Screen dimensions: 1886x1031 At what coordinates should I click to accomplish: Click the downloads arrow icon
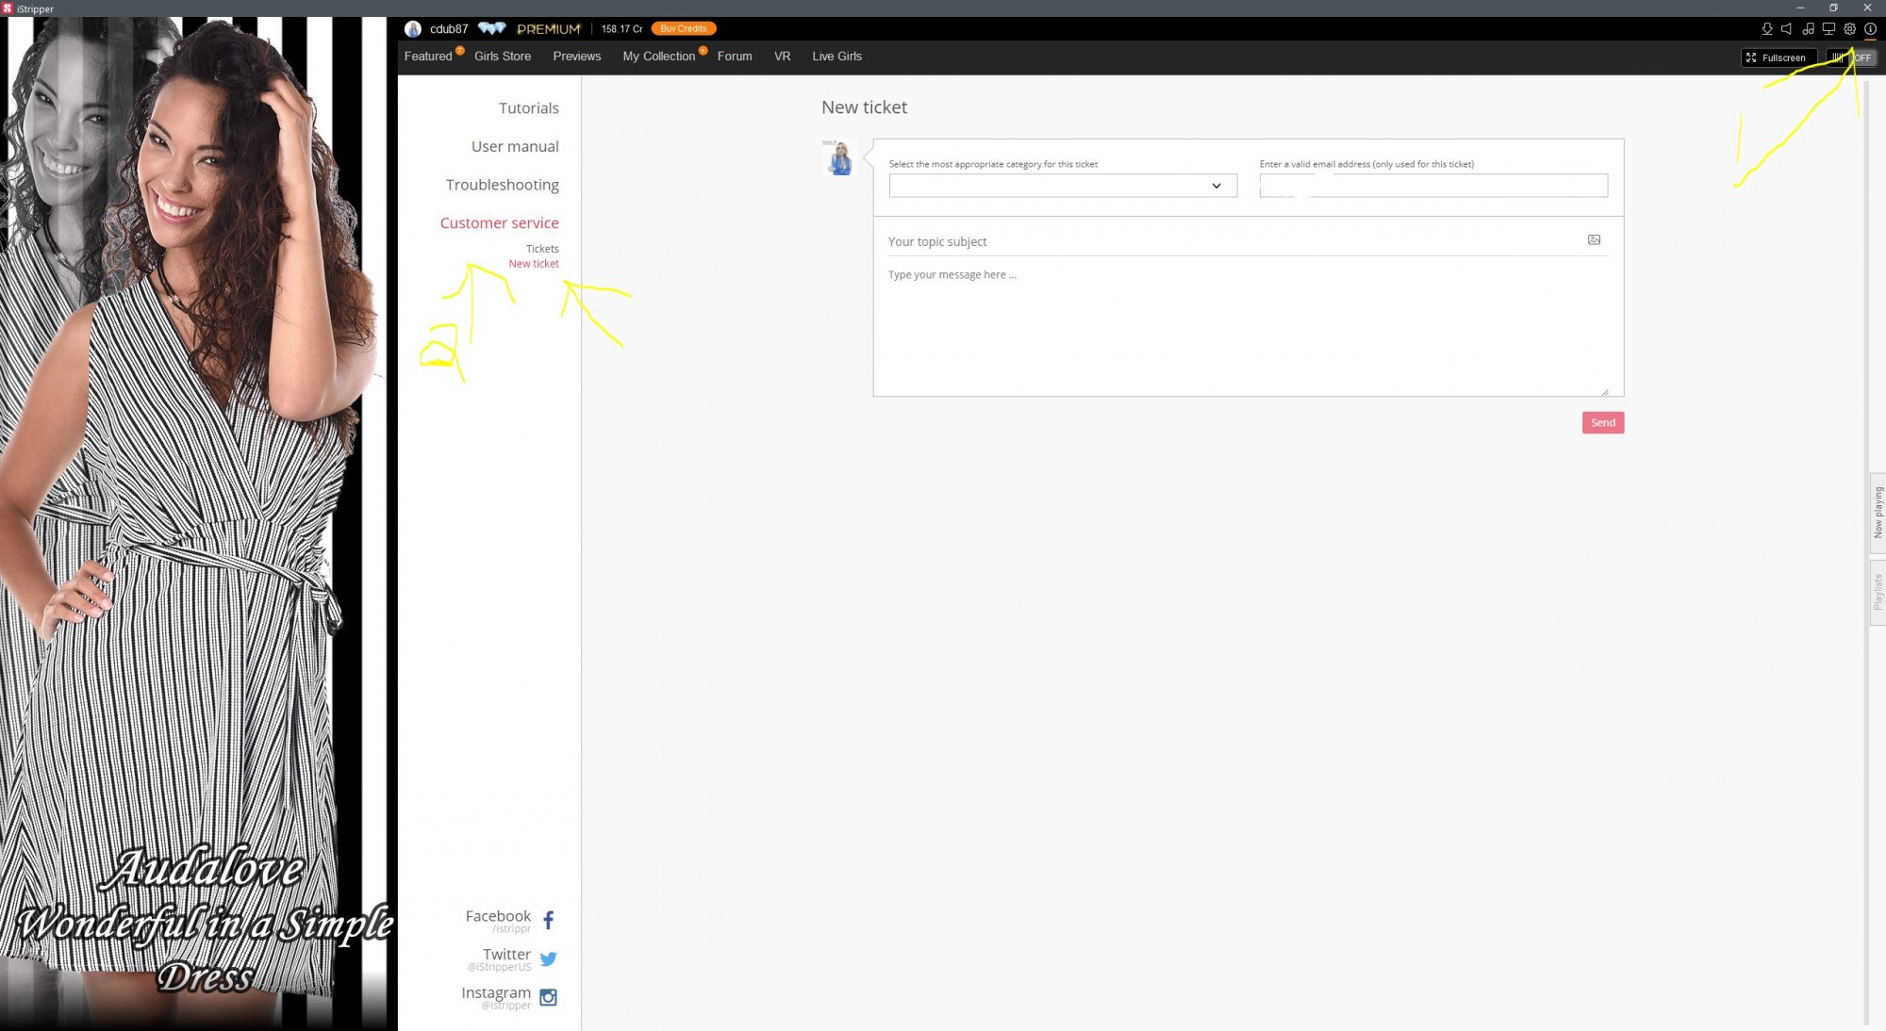tap(1767, 29)
